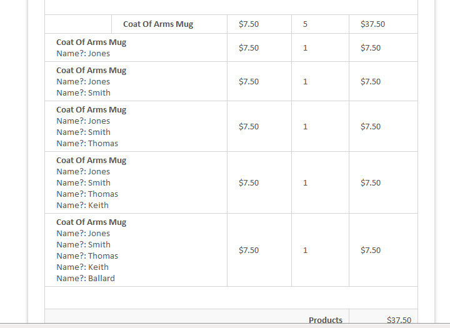Click the $37.50 total in the top row

tap(372, 24)
